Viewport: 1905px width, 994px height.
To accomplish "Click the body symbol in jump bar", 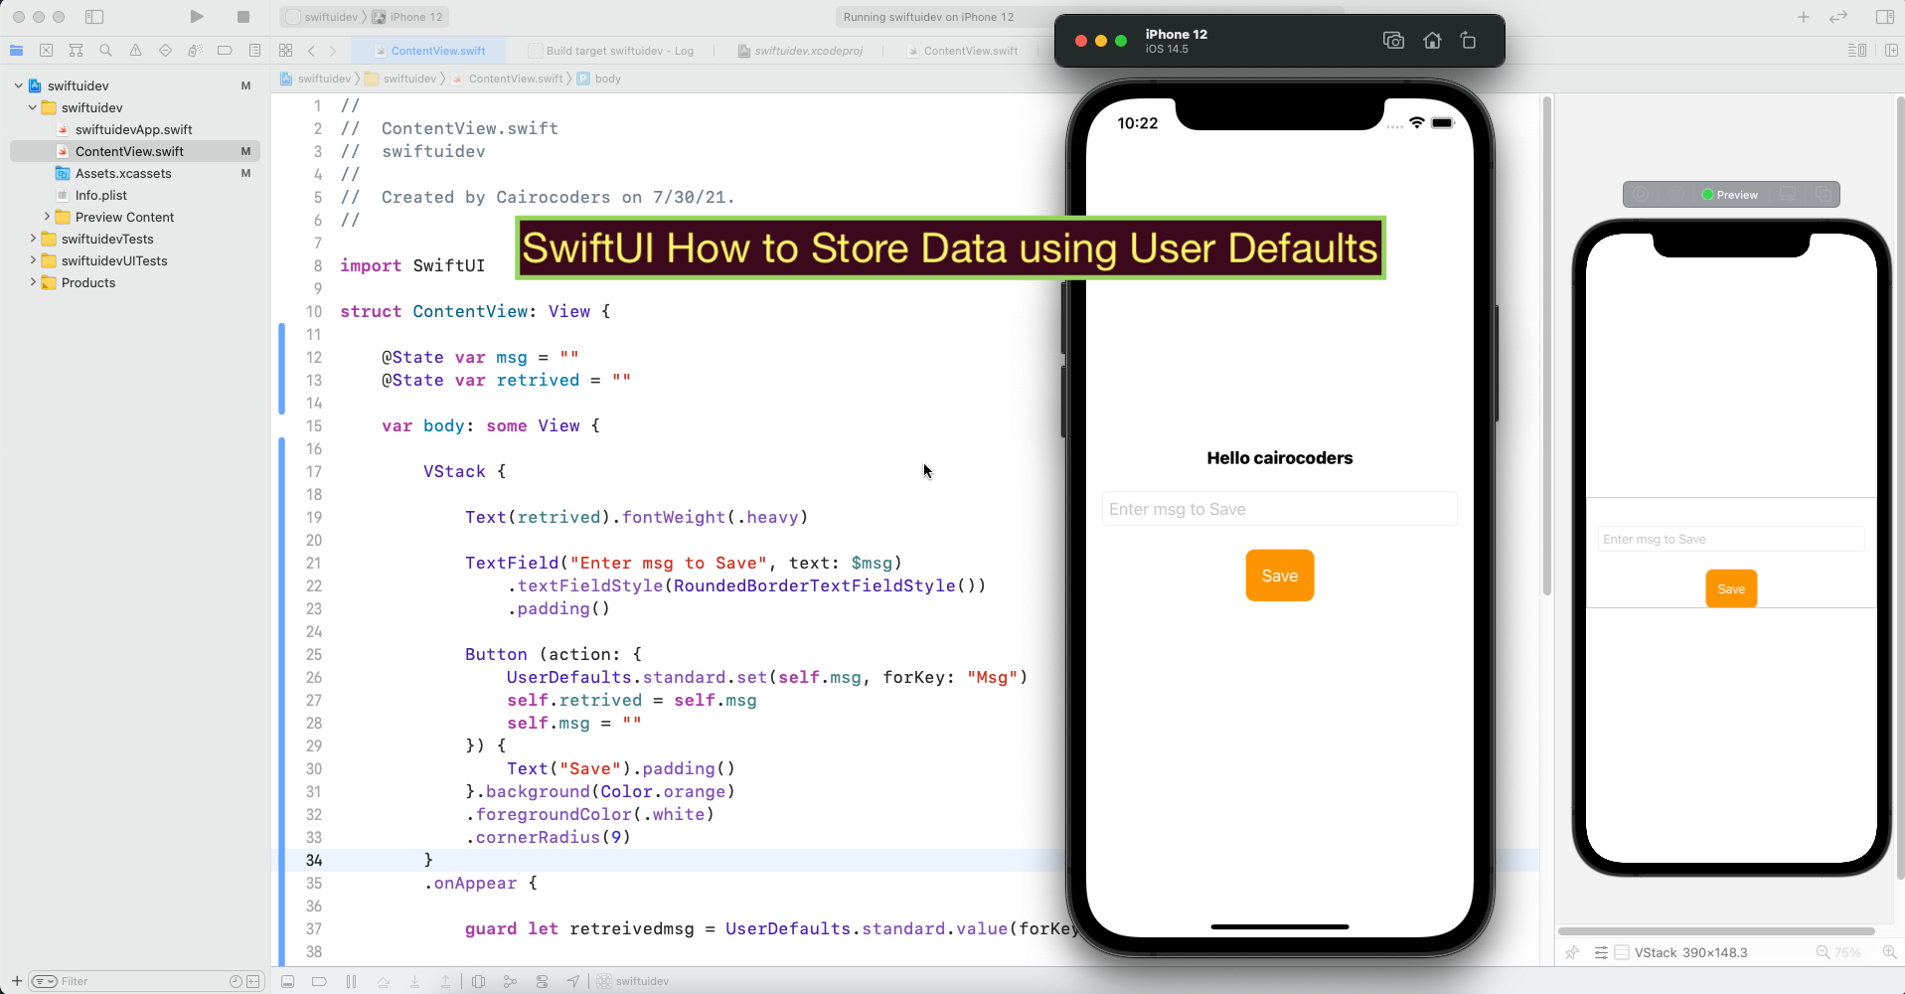I will tap(599, 79).
